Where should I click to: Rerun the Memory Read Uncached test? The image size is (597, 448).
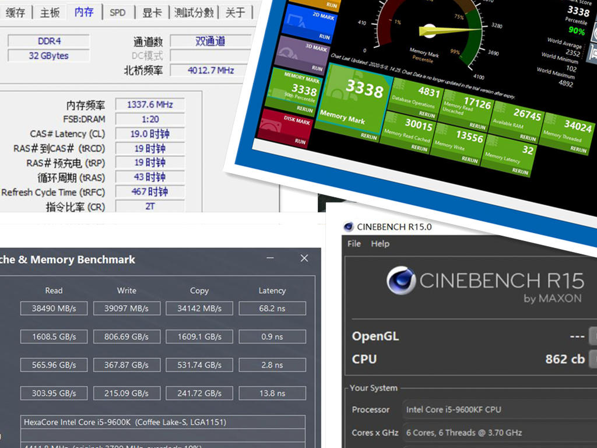pyautogui.click(x=477, y=126)
